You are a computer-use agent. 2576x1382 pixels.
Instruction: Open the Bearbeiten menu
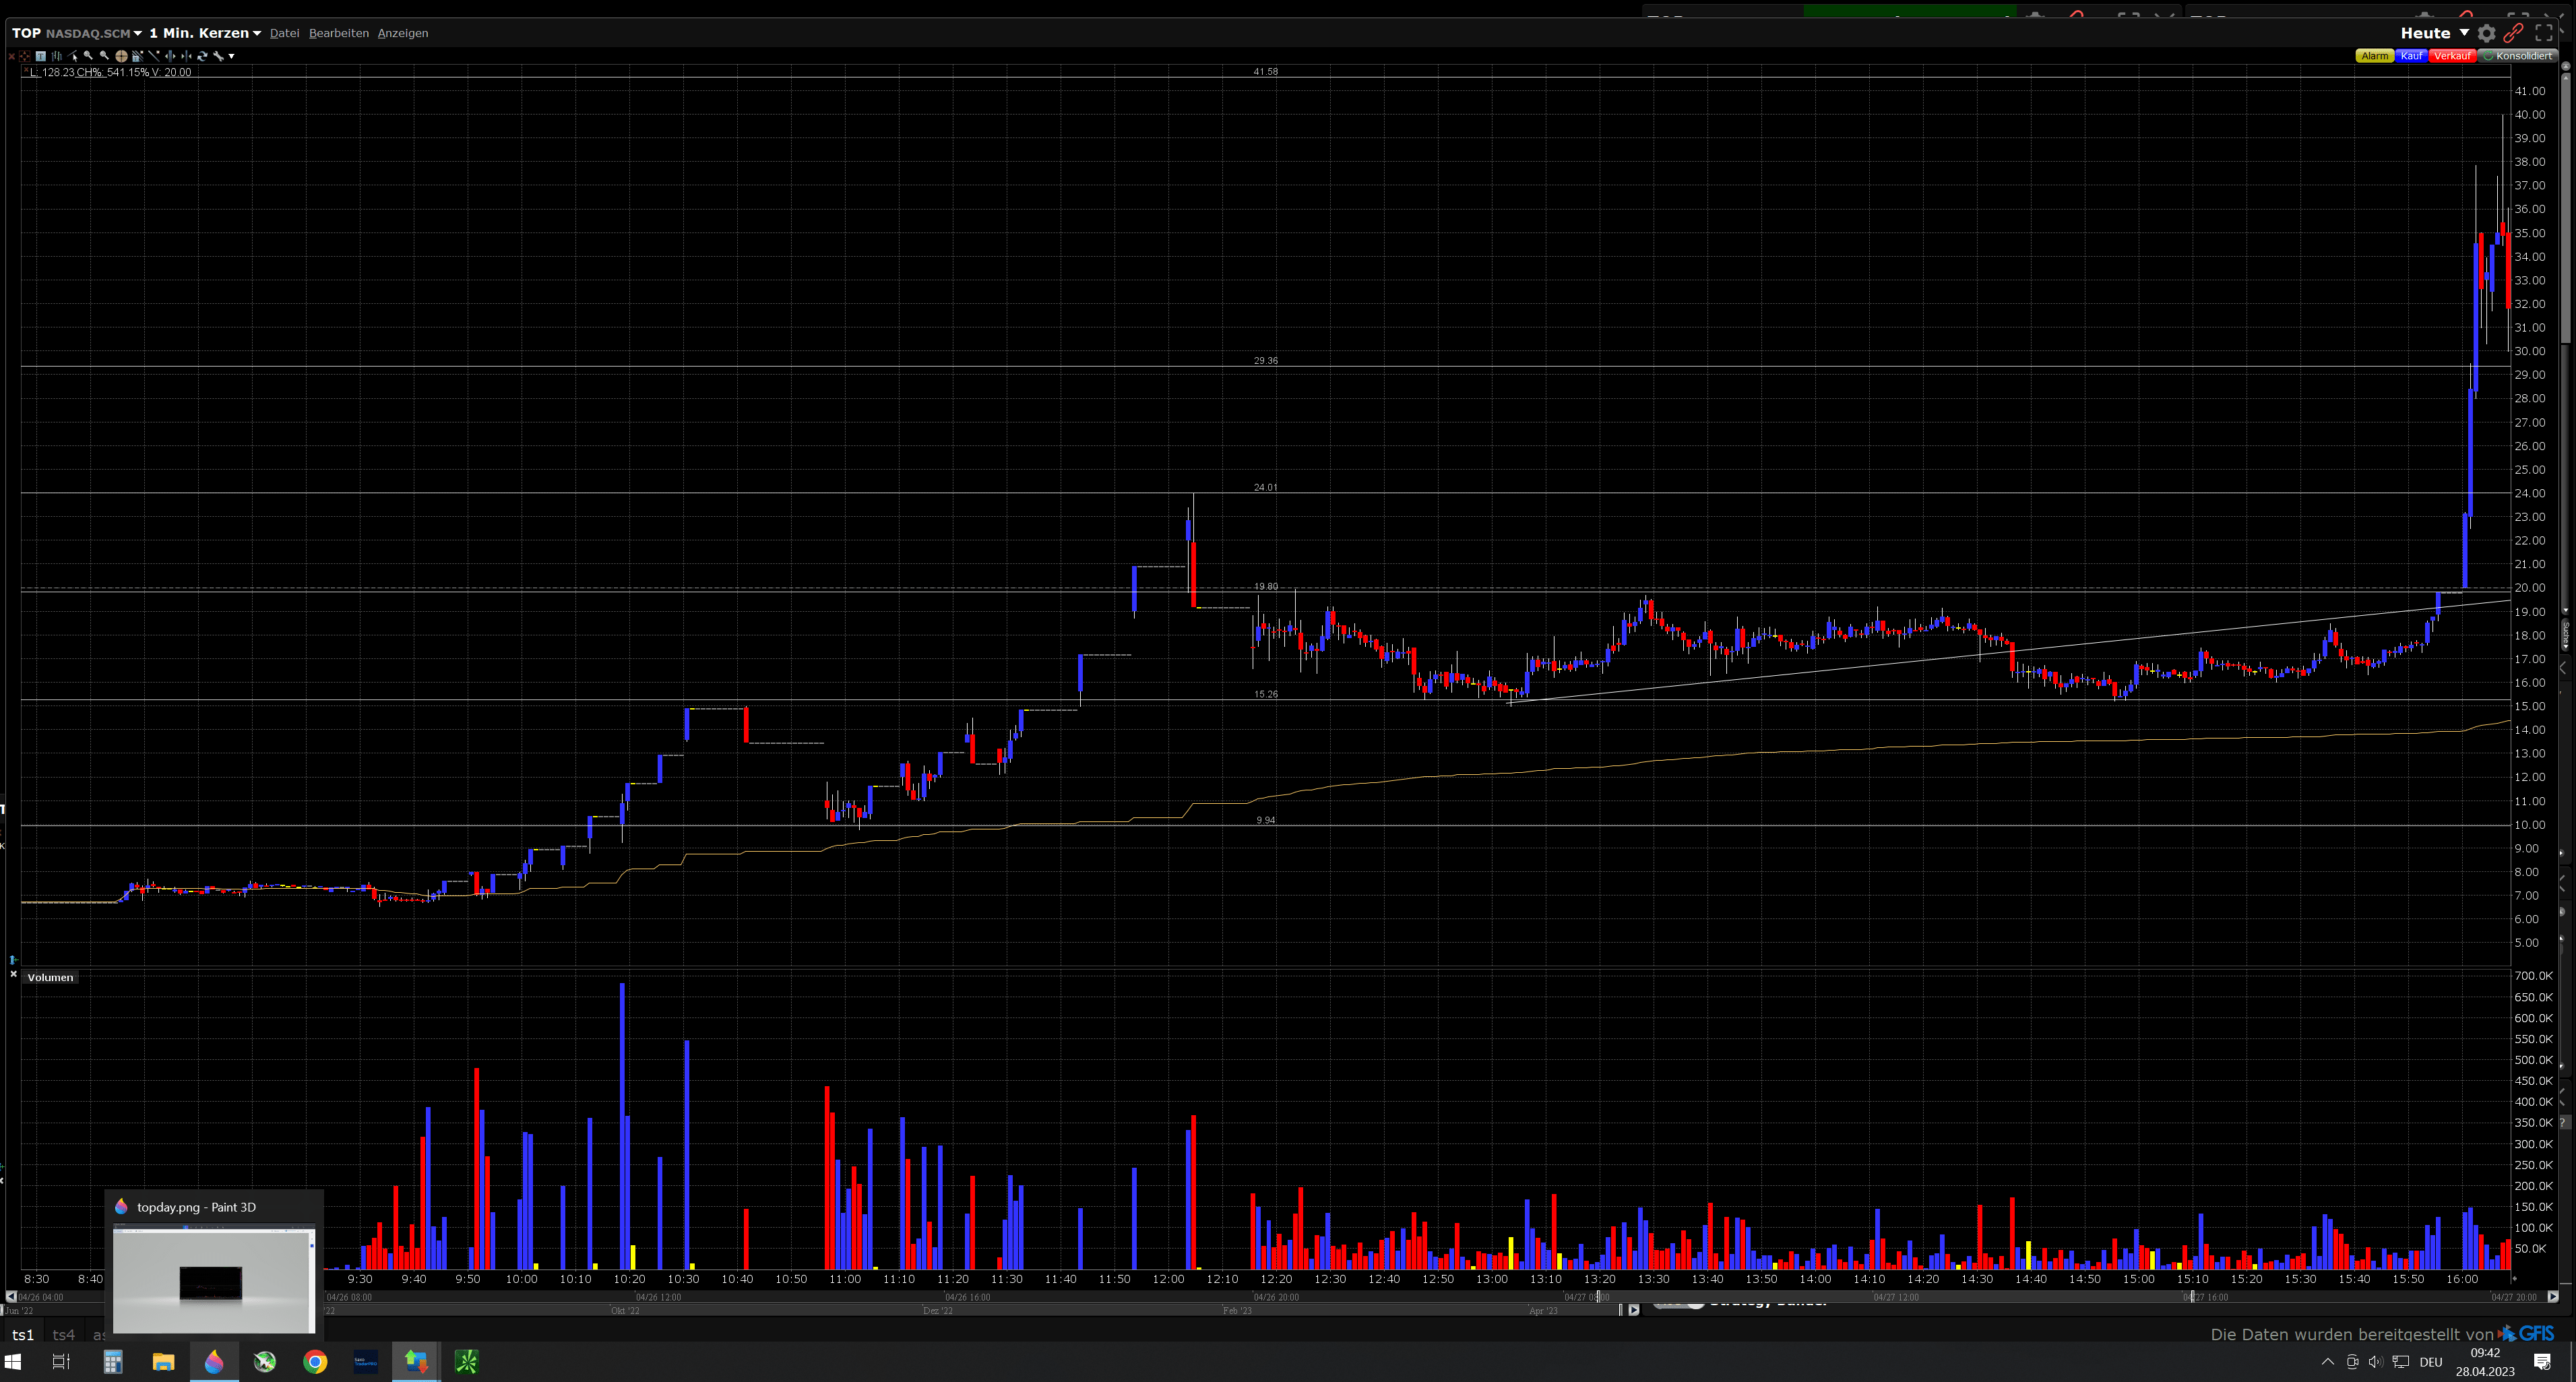[x=338, y=33]
